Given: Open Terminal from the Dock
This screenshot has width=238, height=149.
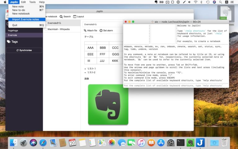Looking at the screenshot, I should coord(180,142).
